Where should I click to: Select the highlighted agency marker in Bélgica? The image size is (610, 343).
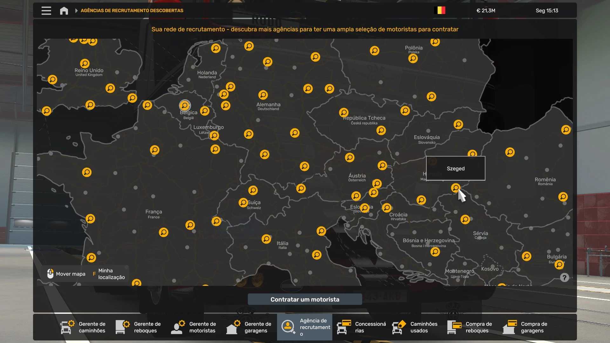pos(185,105)
